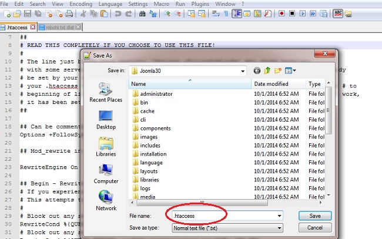This screenshot has width=382, height=239.
Task: Close the .htaccess tab with its X
Action: [x=33, y=27]
